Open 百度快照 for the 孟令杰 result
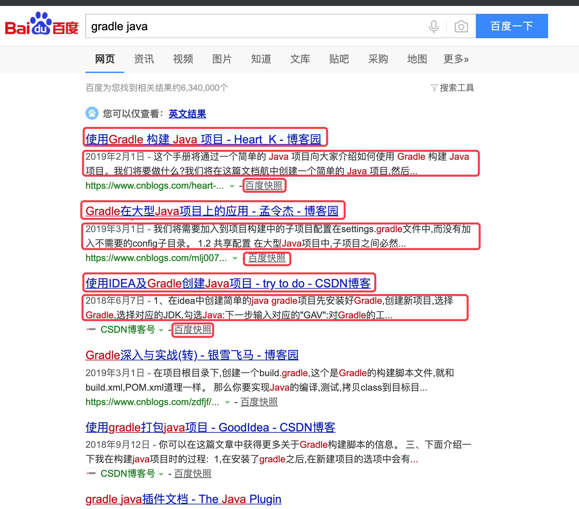 pos(267,258)
